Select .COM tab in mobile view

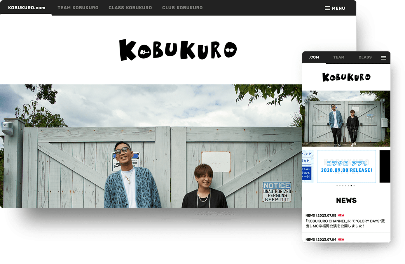[314, 57]
